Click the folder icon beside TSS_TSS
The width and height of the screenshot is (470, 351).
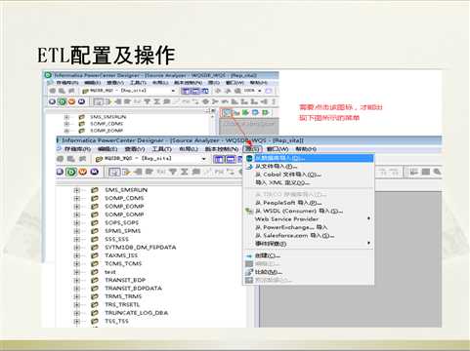point(95,321)
